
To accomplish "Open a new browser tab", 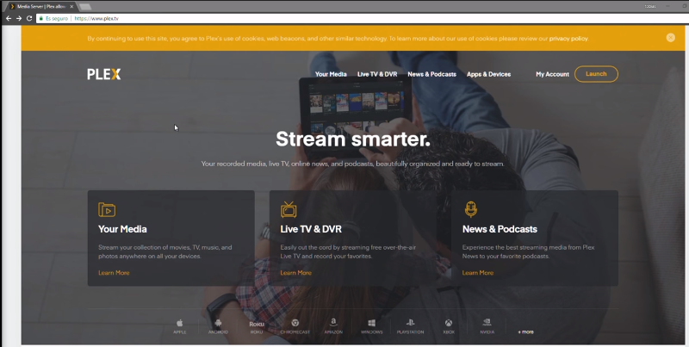I will coord(84,7).
